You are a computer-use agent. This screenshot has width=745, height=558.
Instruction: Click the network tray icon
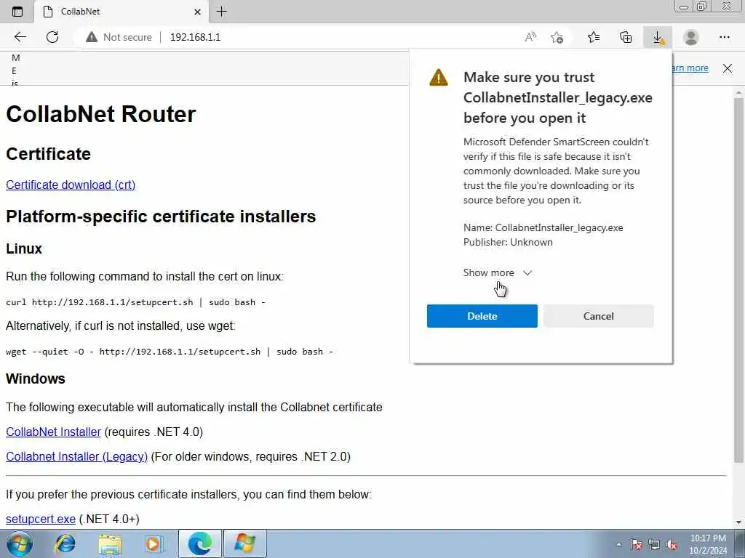pos(654,544)
